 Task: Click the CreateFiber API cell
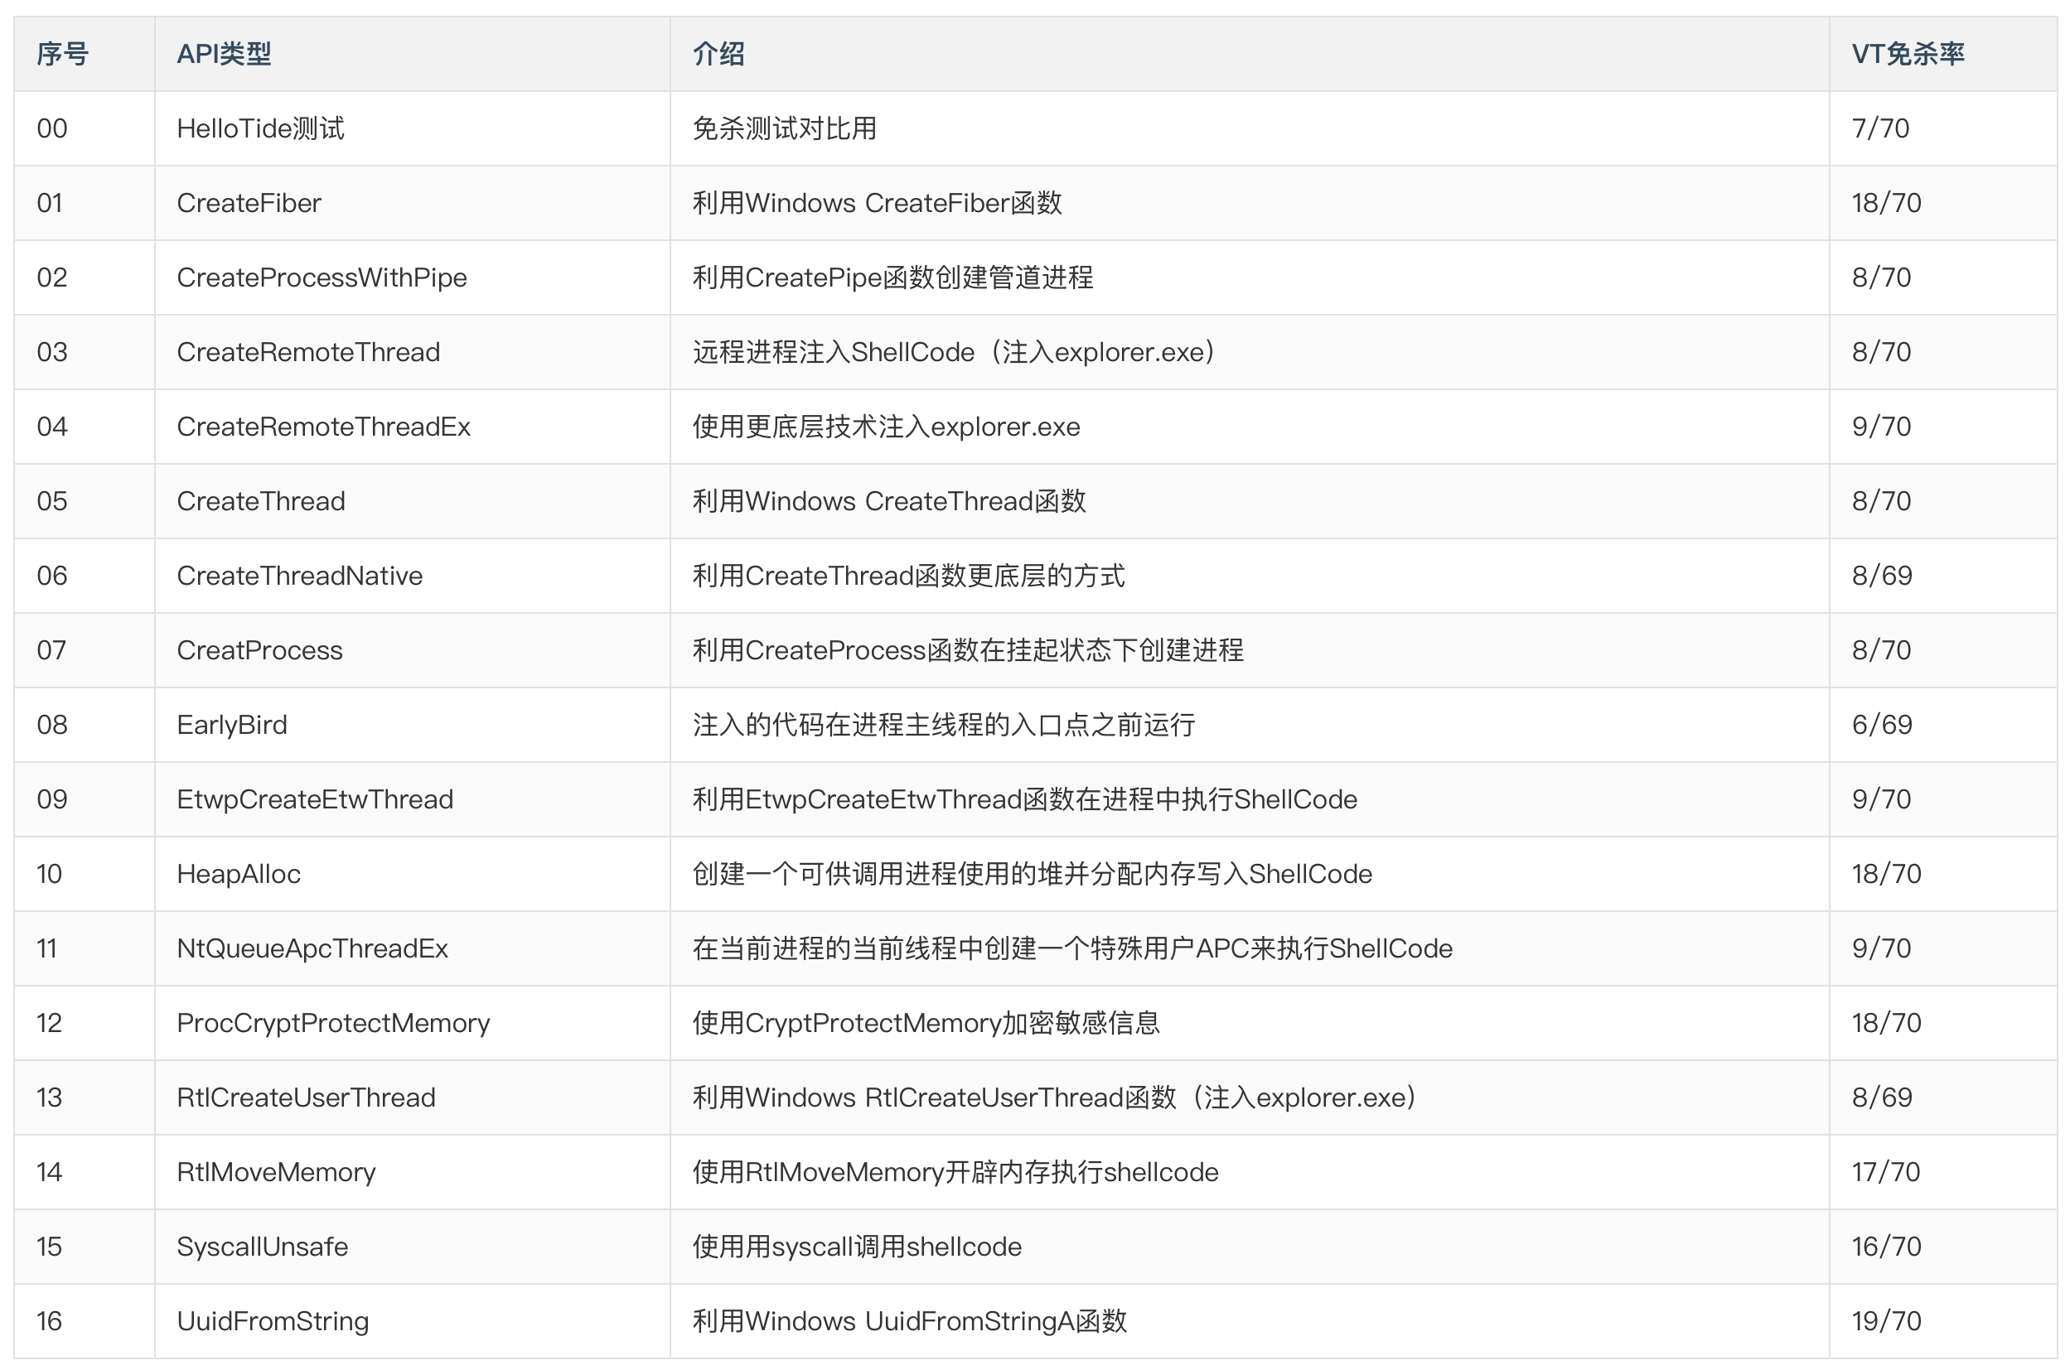pos(249,203)
